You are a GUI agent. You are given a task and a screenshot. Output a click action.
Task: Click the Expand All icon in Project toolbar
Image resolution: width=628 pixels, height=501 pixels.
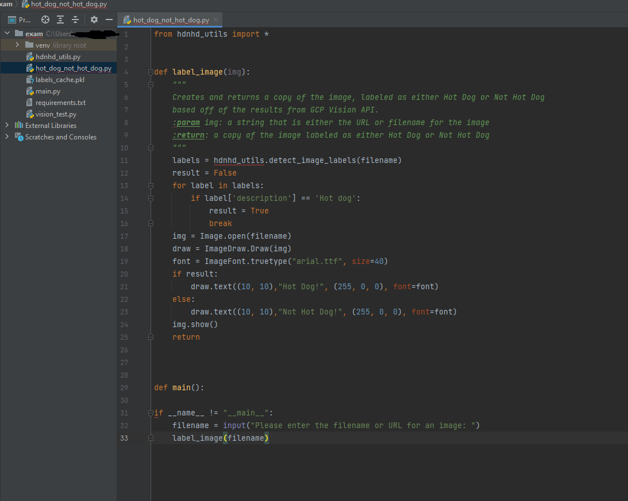(60, 20)
